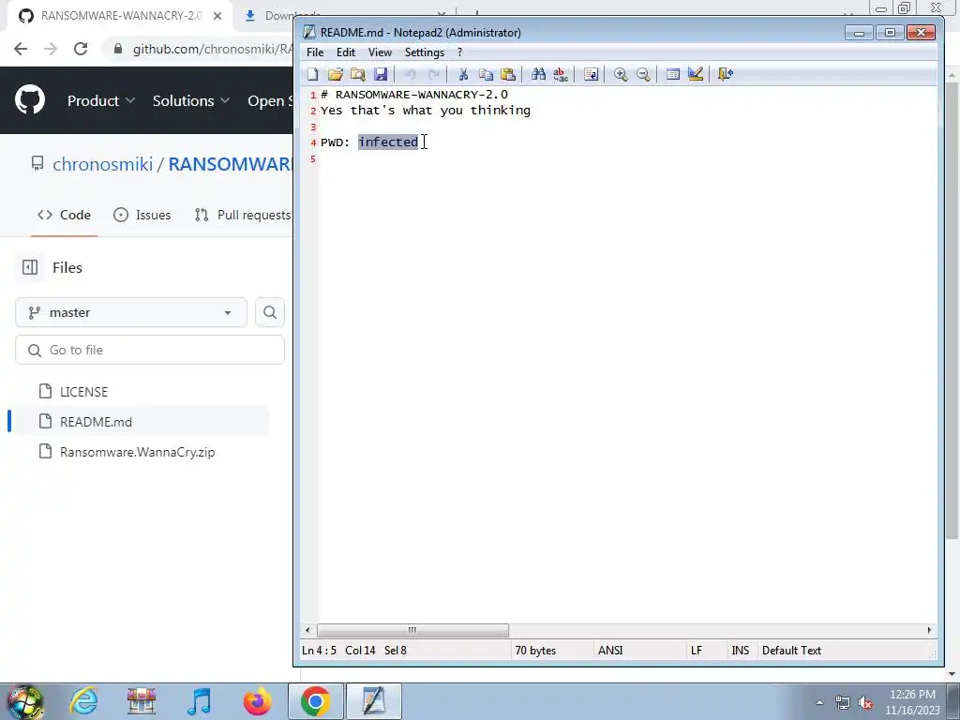Cut the selected text with scissors

click(463, 75)
